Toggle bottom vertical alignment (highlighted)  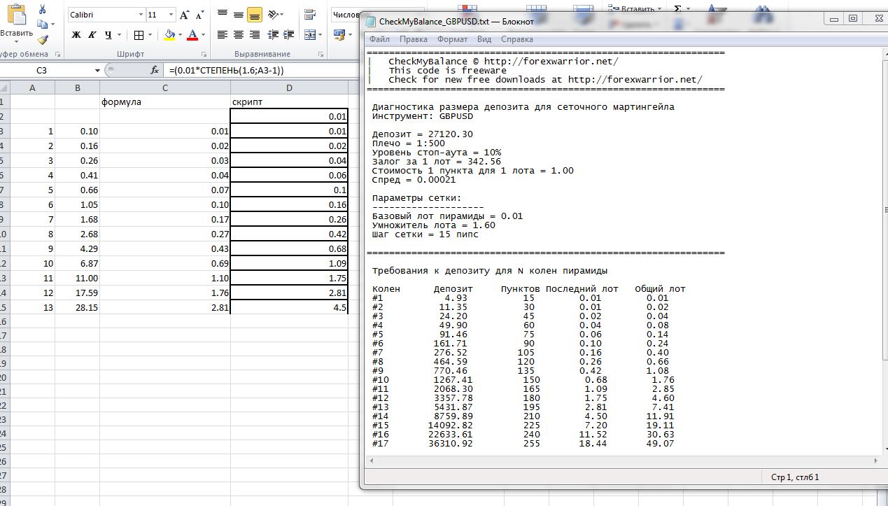click(255, 14)
